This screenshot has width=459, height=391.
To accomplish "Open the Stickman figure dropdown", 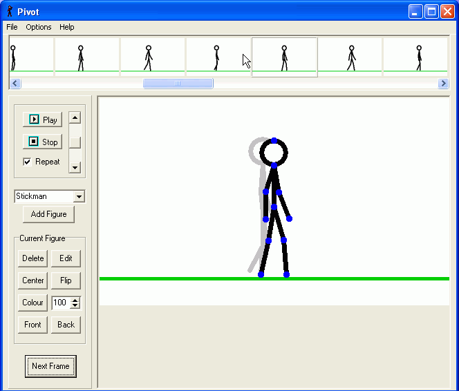I will coord(79,197).
